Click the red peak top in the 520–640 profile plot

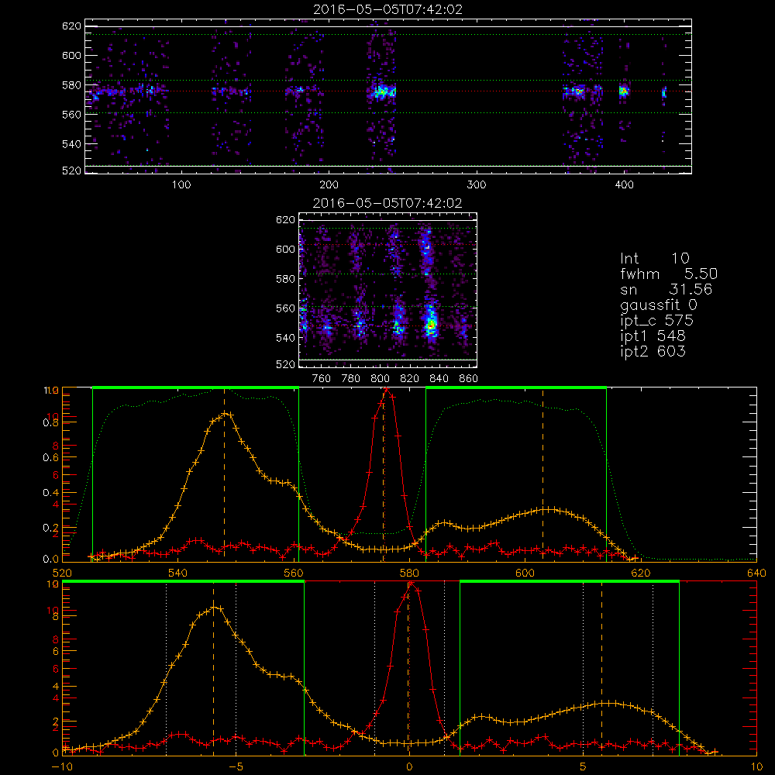click(386, 390)
